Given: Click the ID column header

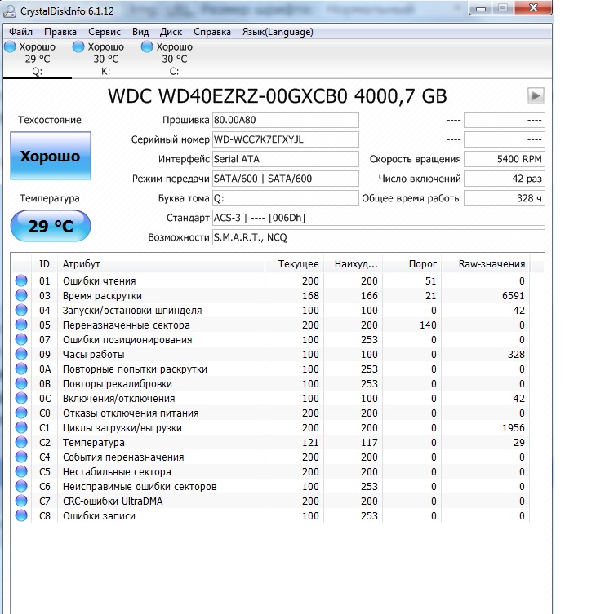Looking at the screenshot, I should coord(44,264).
